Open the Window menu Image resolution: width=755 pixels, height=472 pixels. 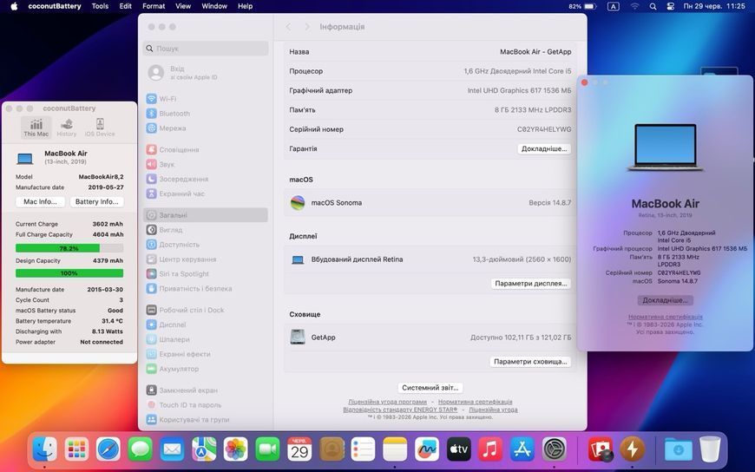click(214, 6)
